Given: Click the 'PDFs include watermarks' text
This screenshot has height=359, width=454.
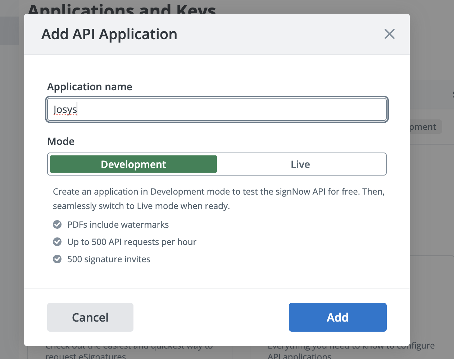Looking at the screenshot, I should tap(118, 225).
